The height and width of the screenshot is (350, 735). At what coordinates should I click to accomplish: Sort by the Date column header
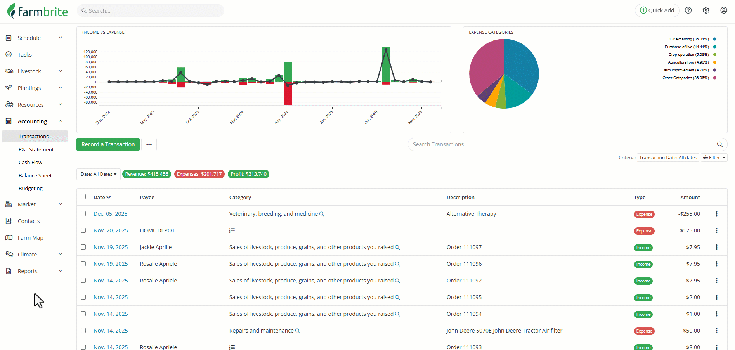click(102, 197)
